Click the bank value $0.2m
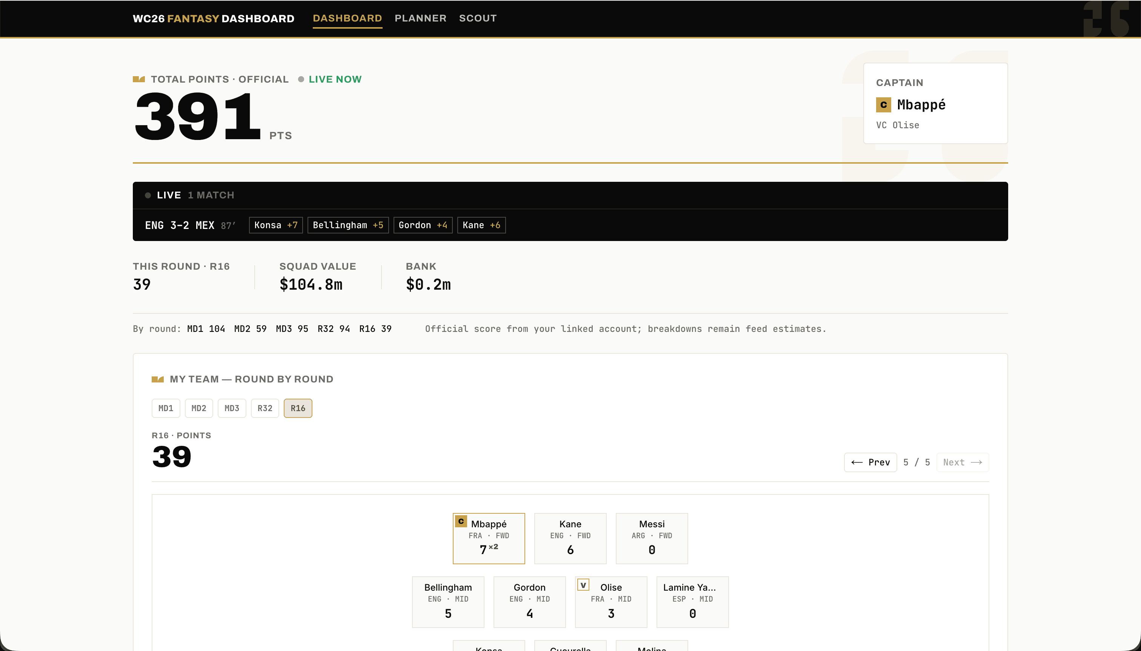This screenshot has width=1141, height=651. click(428, 284)
